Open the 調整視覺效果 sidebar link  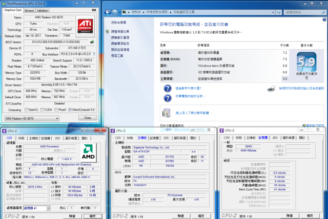120,32
